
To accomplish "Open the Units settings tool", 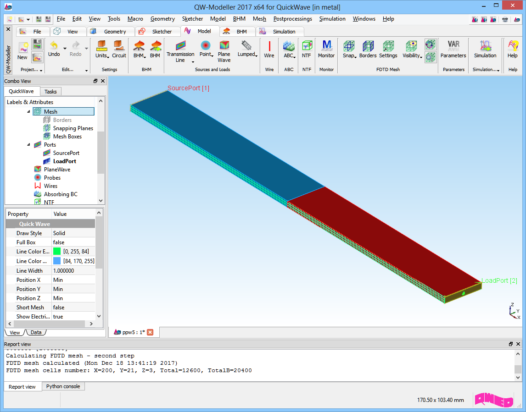I will [x=101, y=45].
